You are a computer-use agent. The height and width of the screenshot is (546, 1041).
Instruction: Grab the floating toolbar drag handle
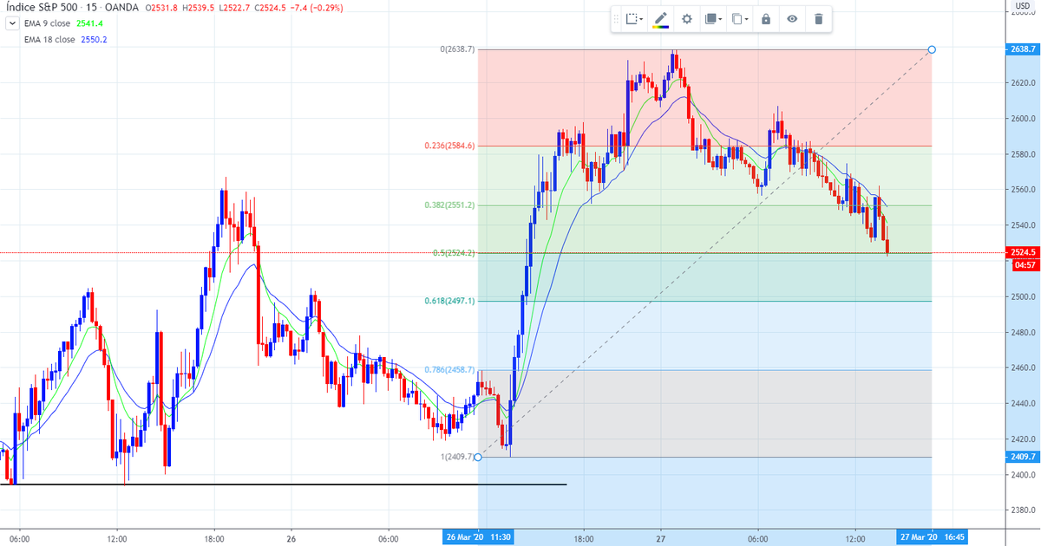coord(618,18)
